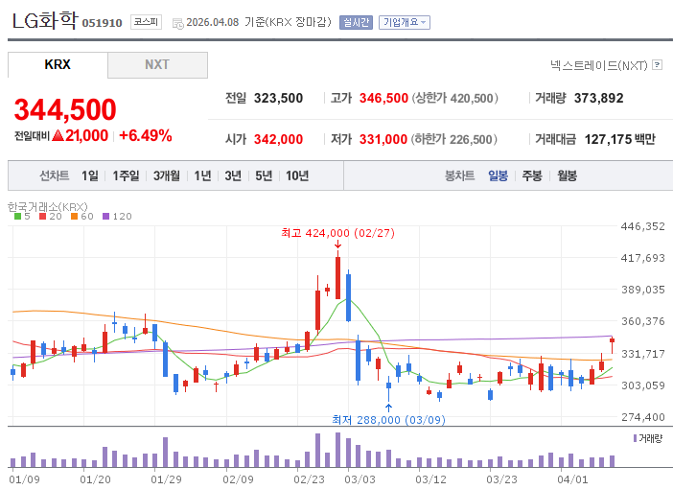Click the 시가 value 342,000

point(279,140)
